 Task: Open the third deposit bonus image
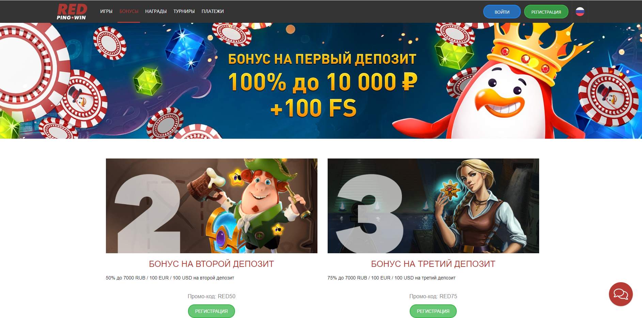[433, 206]
